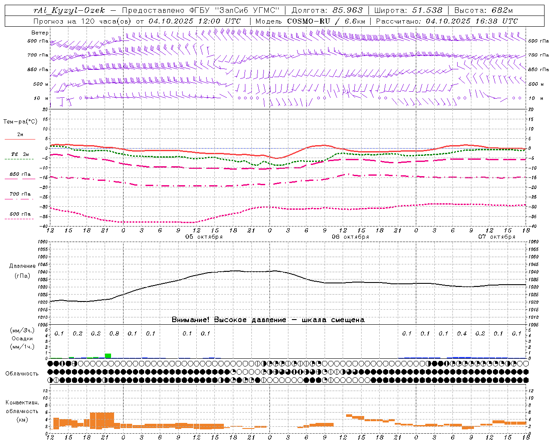551x441 pixels.
Task: Click the 0.8 precipitation value
Action: (x=114, y=334)
